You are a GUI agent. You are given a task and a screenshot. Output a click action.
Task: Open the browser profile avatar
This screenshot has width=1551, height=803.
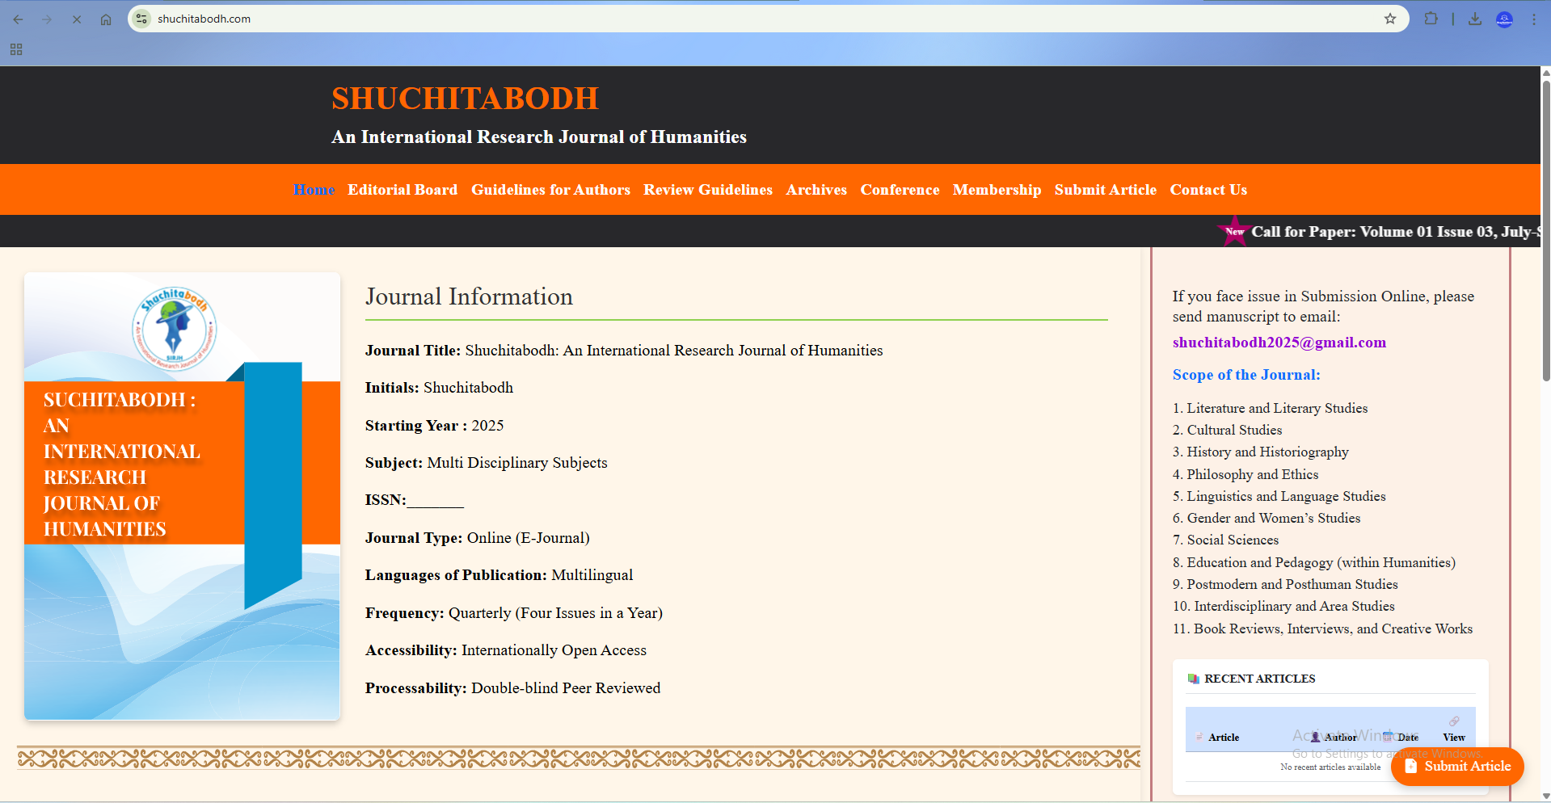click(x=1504, y=19)
